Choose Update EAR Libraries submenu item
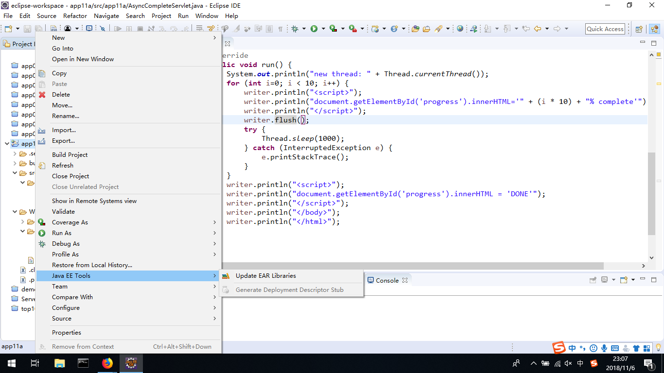The height and width of the screenshot is (373, 664). tap(291, 275)
